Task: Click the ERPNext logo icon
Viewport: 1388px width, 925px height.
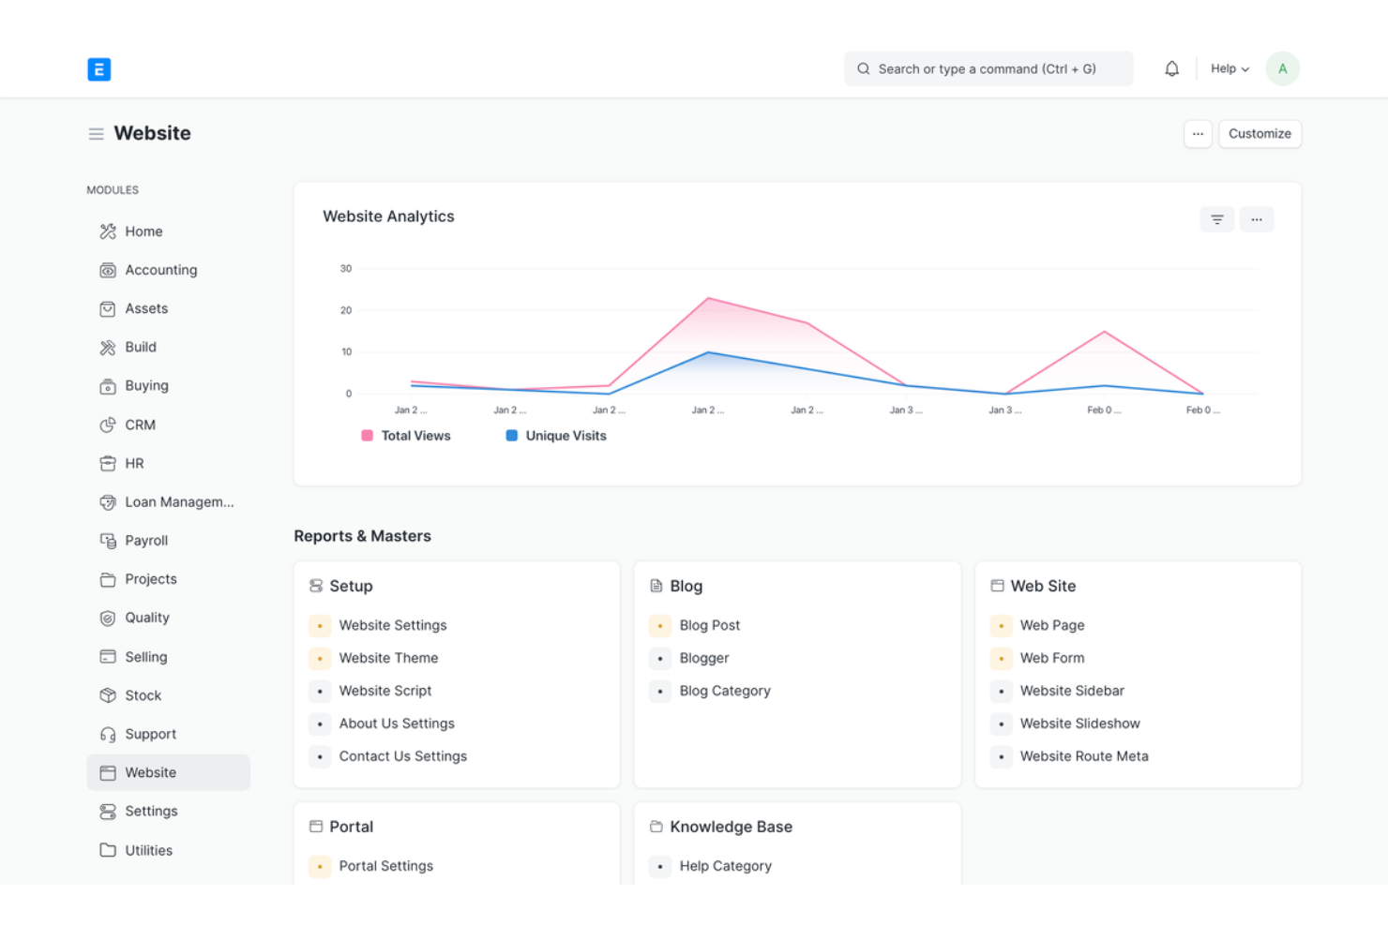Action: (98, 68)
